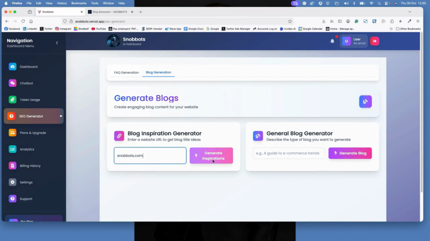Open the Support sidebar item
430x241 pixels.
point(33,199)
